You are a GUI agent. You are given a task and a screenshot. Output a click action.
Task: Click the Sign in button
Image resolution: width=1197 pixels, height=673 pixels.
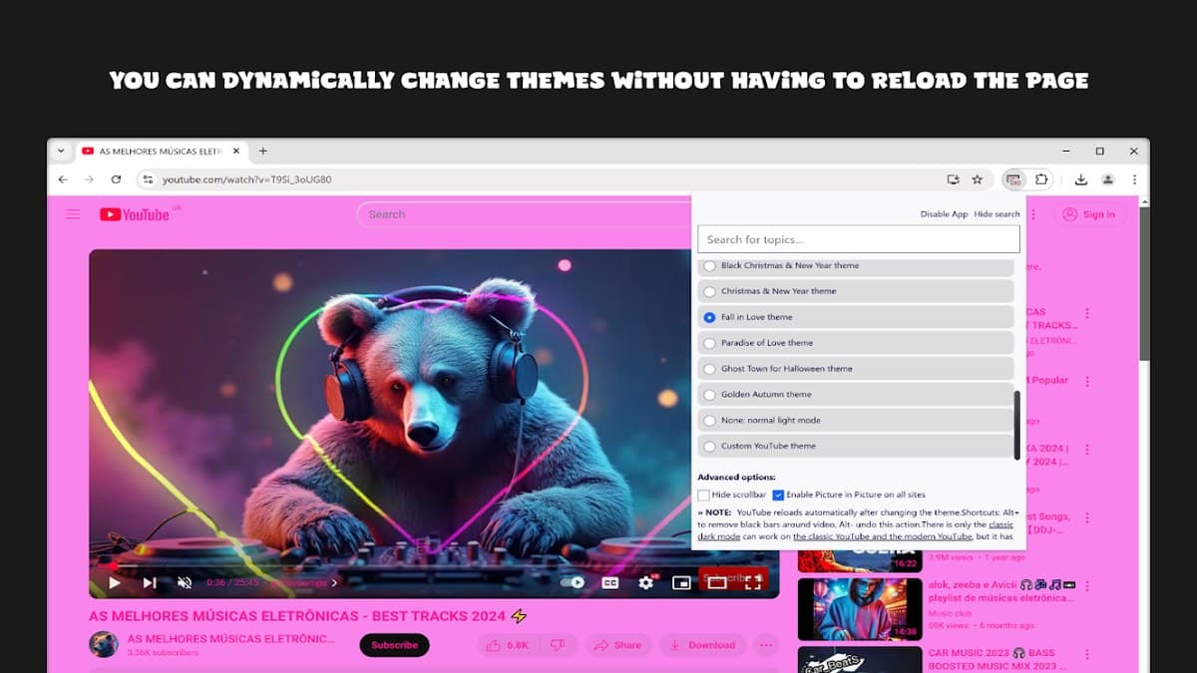coord(1089,214)
